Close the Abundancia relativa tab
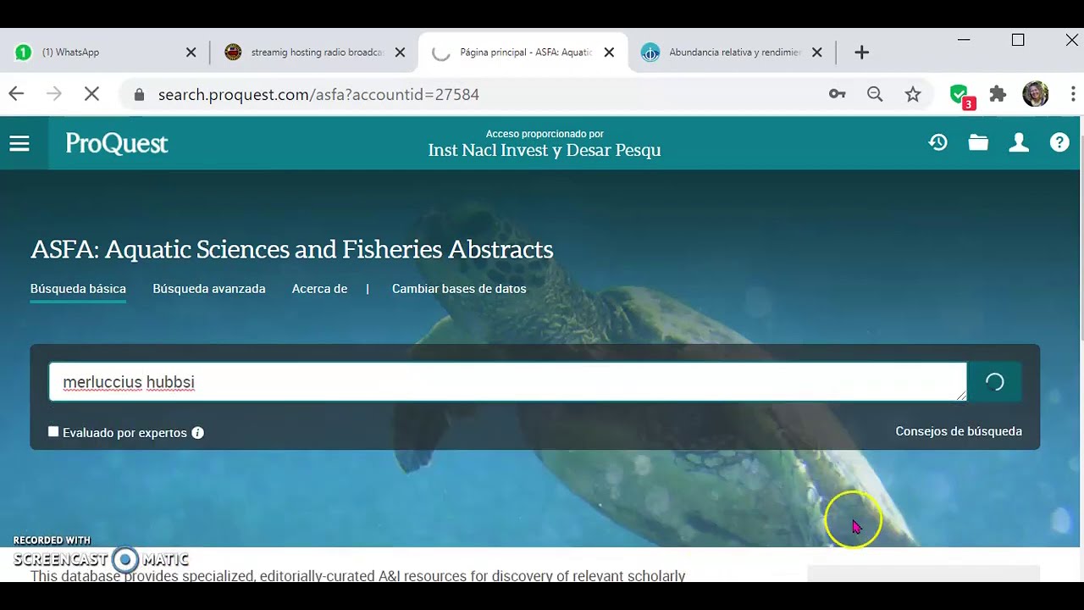This screenshot has height=610, width=1084. click(x=816, y=53)
